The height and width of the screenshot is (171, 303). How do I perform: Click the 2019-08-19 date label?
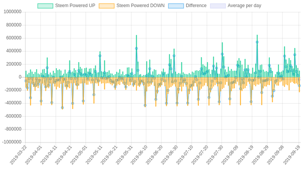coord(245,155)
